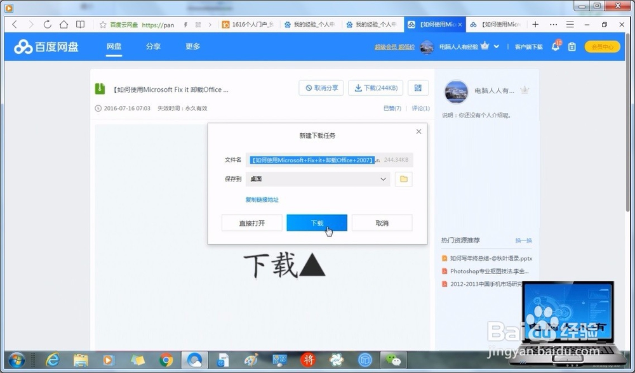Click the browser forward arrow
The width and height of the screenshot is (635, 373).
coord(30,25)
